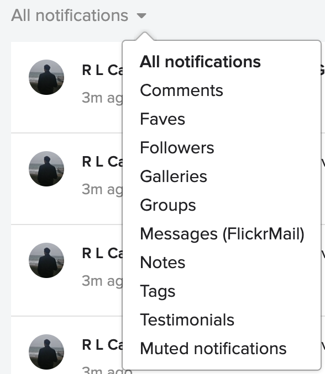
Task: Filter notifications by Groups
Action: pos(168,205)
